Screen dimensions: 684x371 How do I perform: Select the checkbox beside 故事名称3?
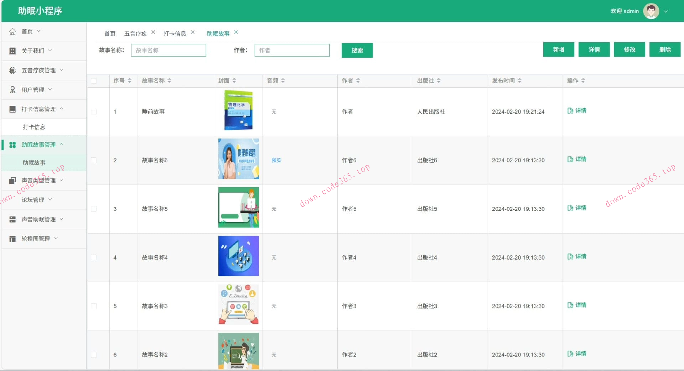pos(94,306)
